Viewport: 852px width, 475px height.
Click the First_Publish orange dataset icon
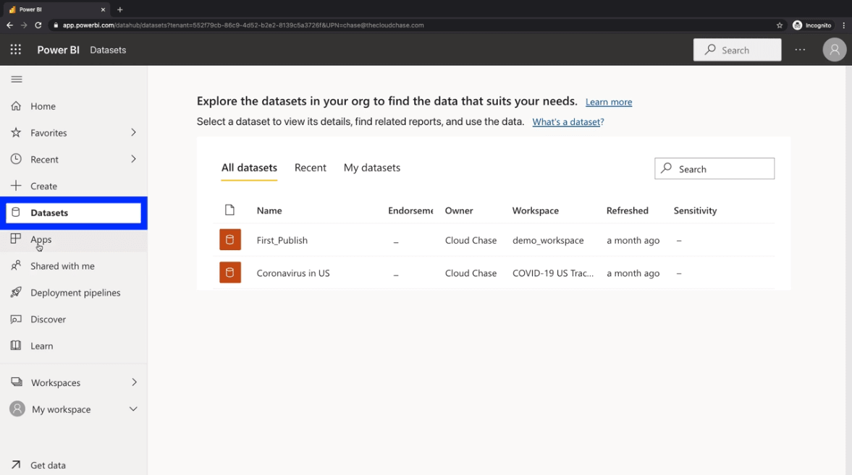(x=230, y=240)
